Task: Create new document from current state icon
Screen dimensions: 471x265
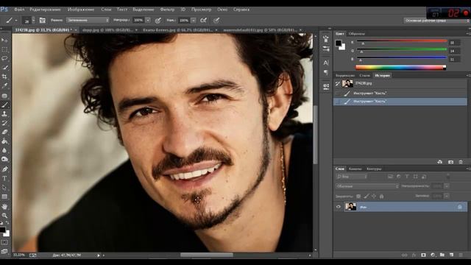Action: pyautogui.click(x=440, y=162)
